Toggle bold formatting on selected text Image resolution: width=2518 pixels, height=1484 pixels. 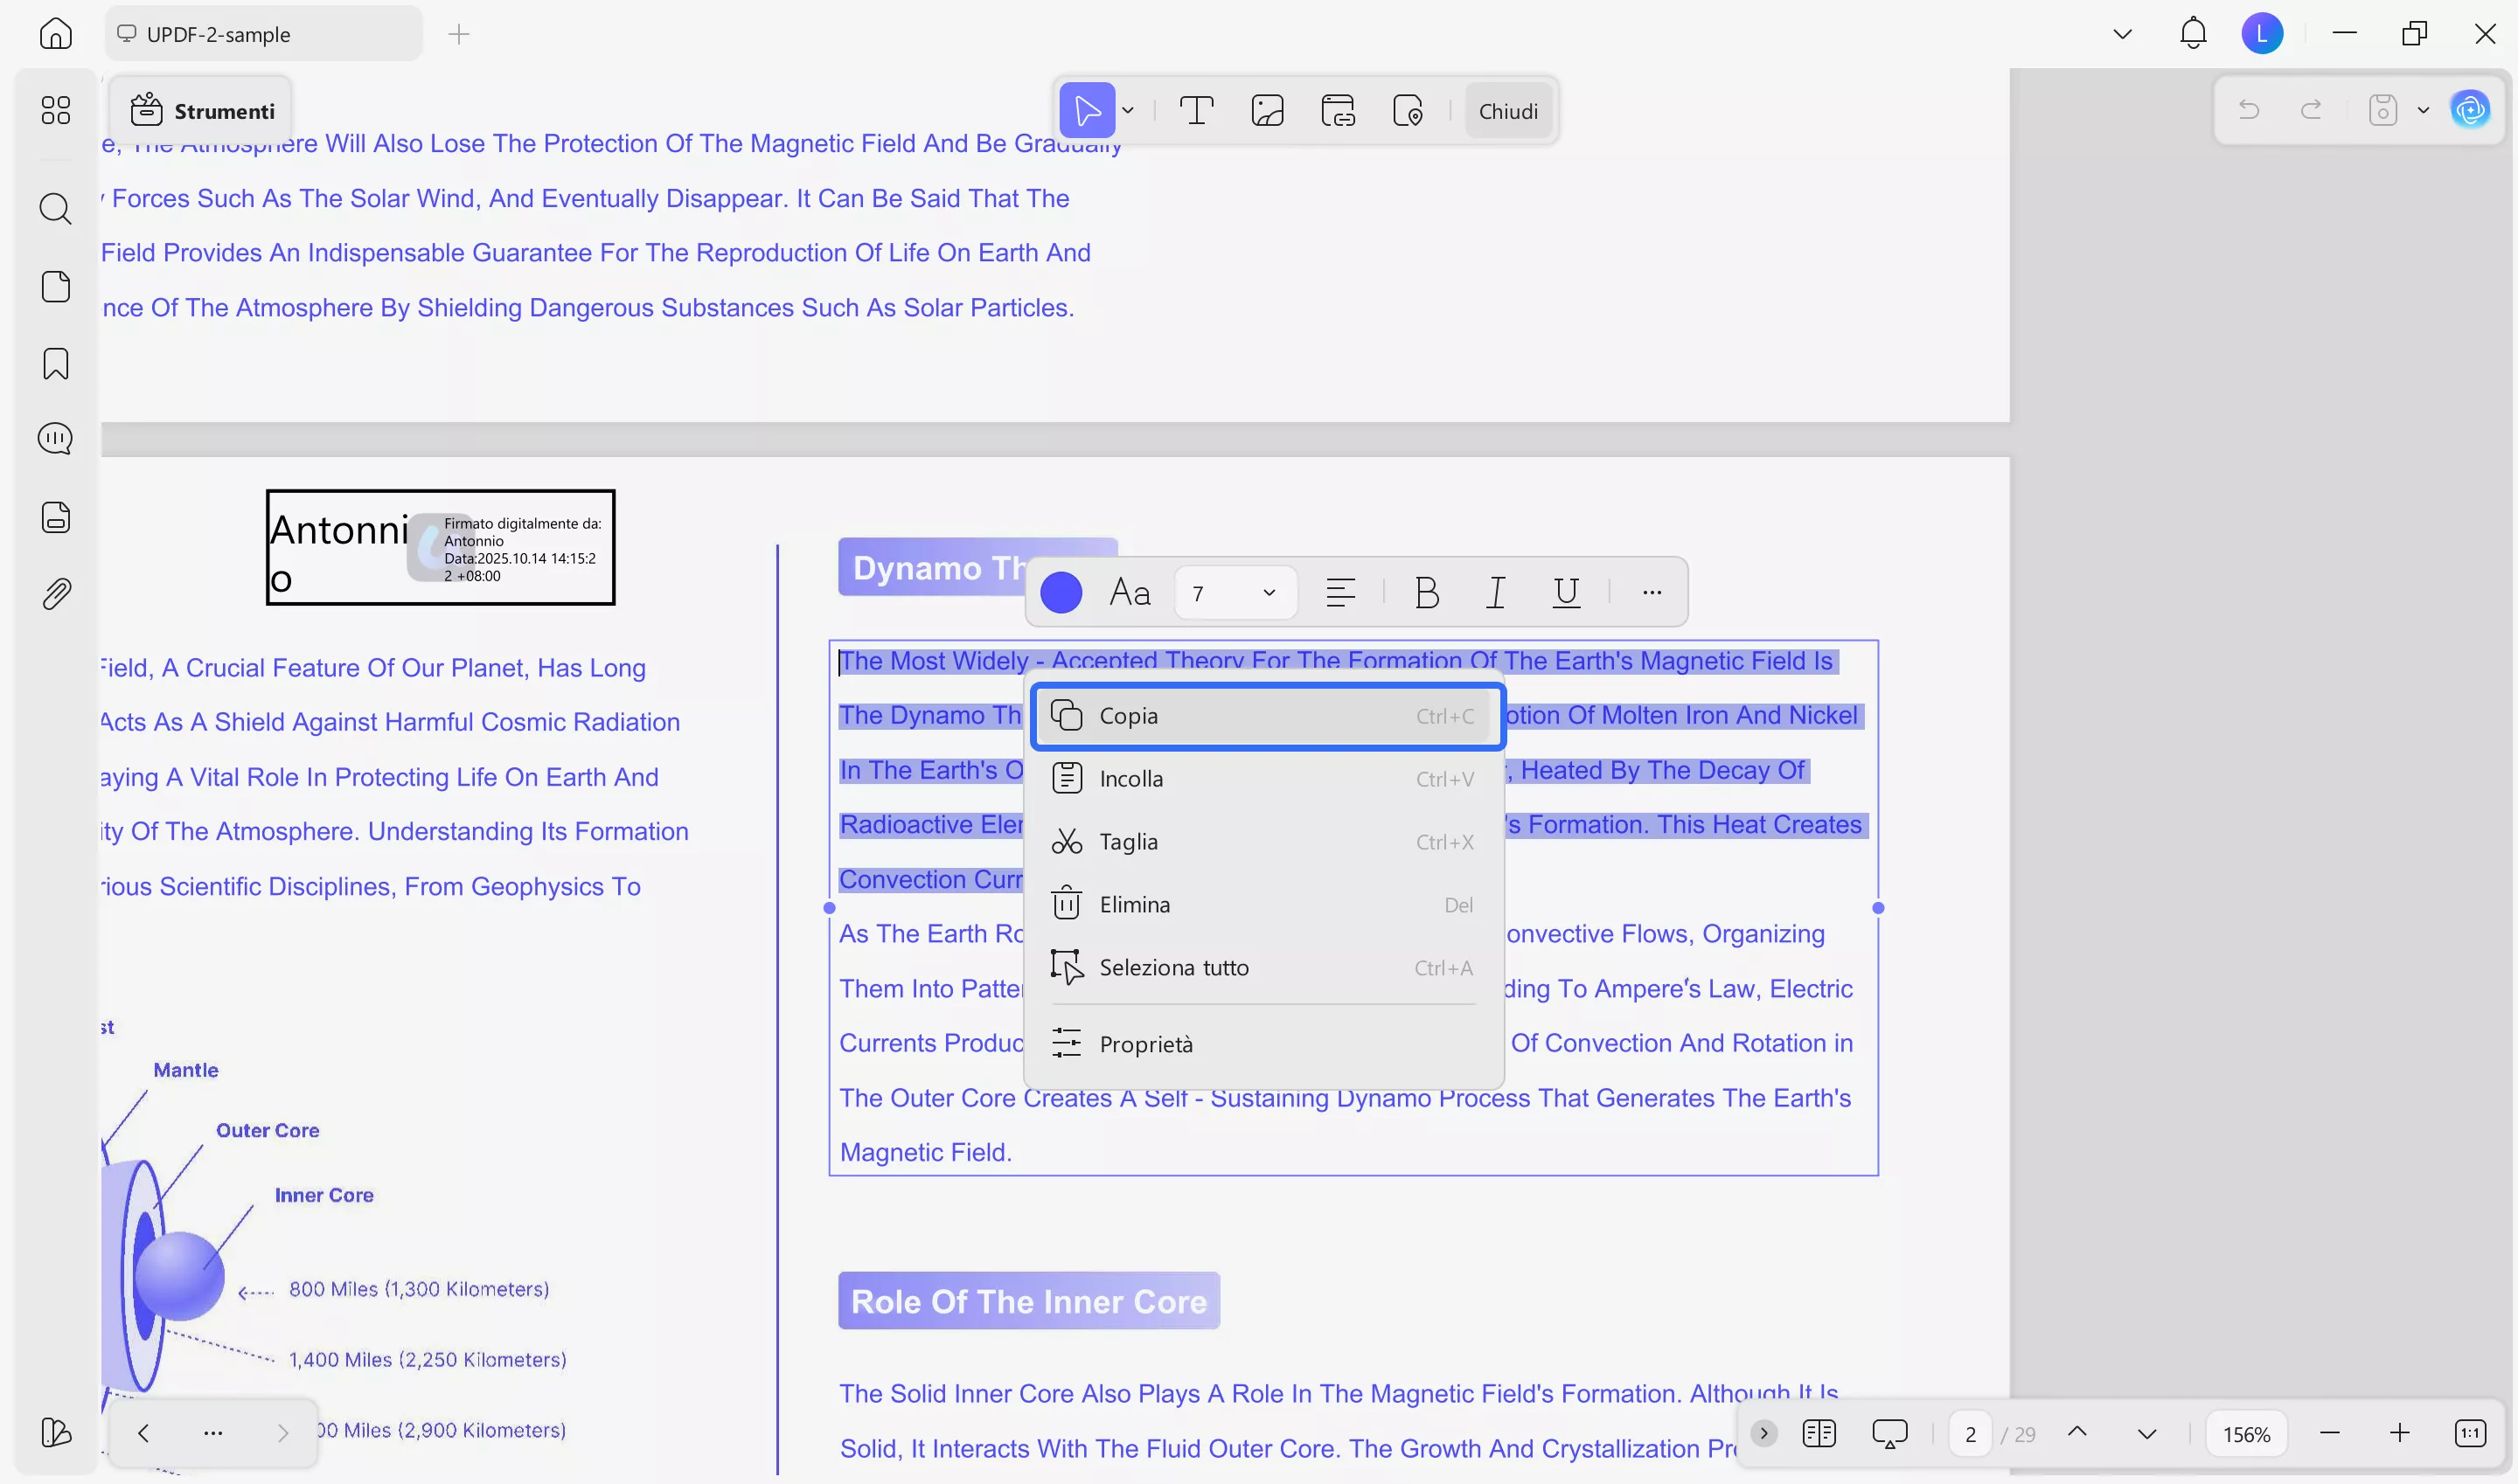tap(1427, 593)
